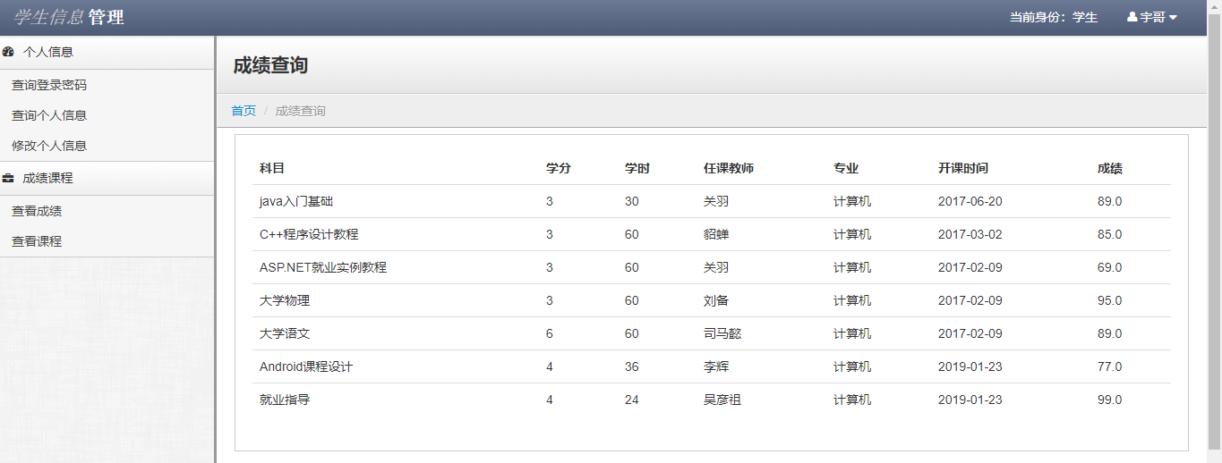Image resolution: width=1222 pixels, height=463 pixels.
Task: Click teacher 李辉 in the table
Action: point(716,366)
